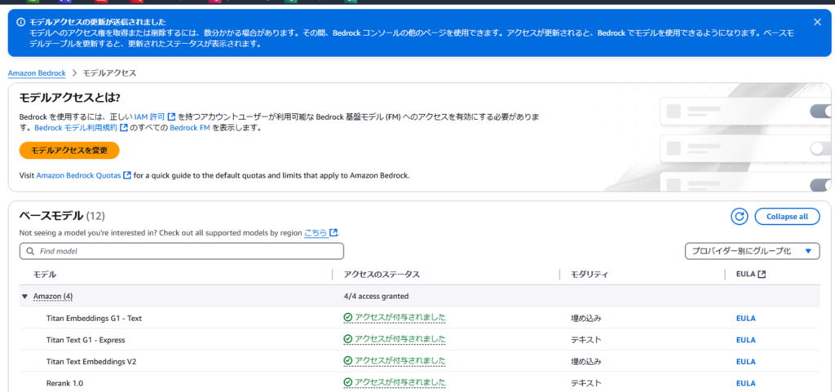Open EULA link for Titan Embeddings G1 - Text
The image size is (835, 392).
tap(745, 318)
